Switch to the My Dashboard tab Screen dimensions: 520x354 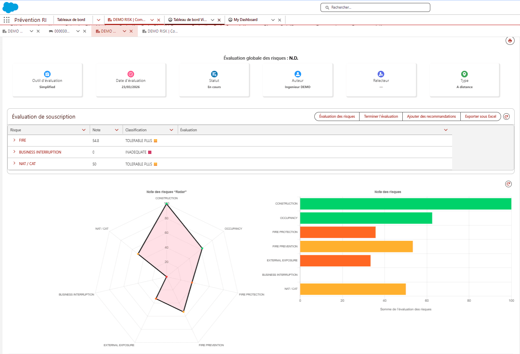246,20
